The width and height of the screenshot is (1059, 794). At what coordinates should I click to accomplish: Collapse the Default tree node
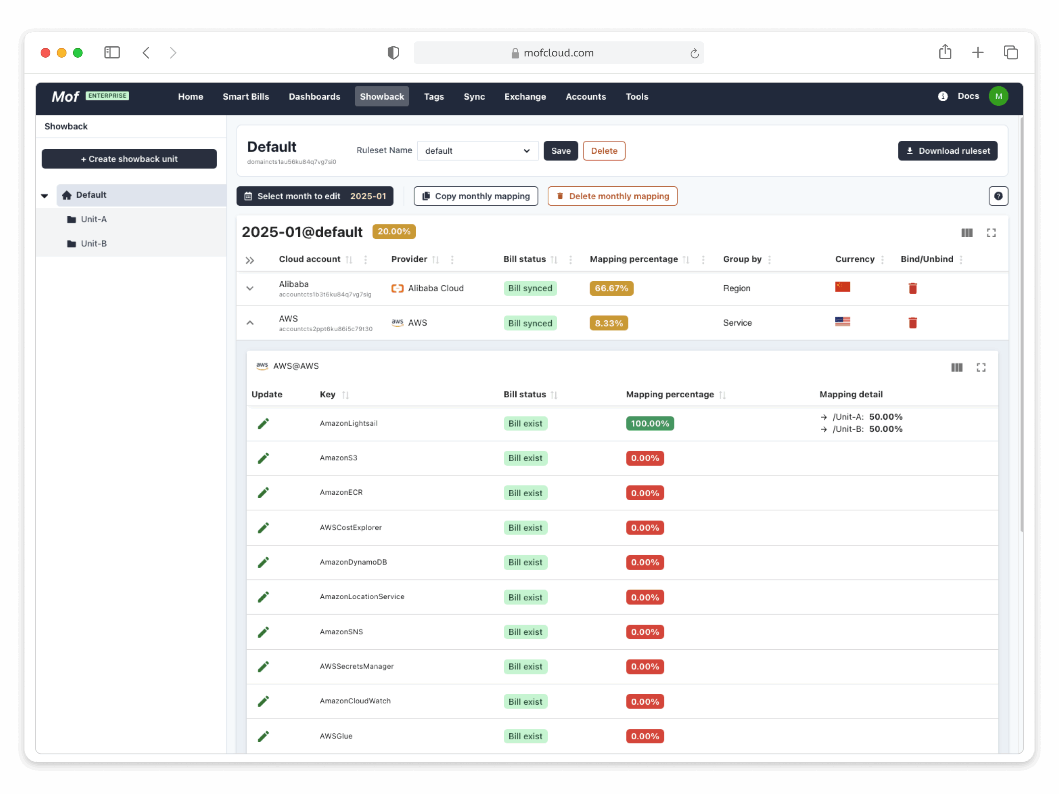coord(45,196)
